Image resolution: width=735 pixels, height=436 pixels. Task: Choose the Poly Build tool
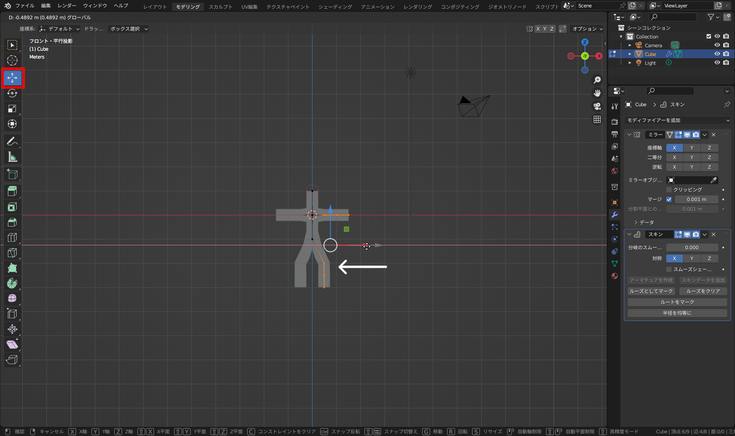pos(12,268)
